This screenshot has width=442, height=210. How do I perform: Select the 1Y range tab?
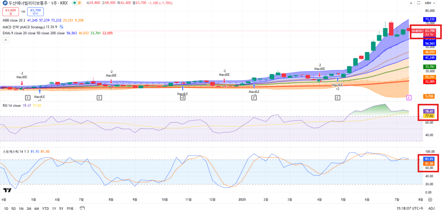(54, 208)
